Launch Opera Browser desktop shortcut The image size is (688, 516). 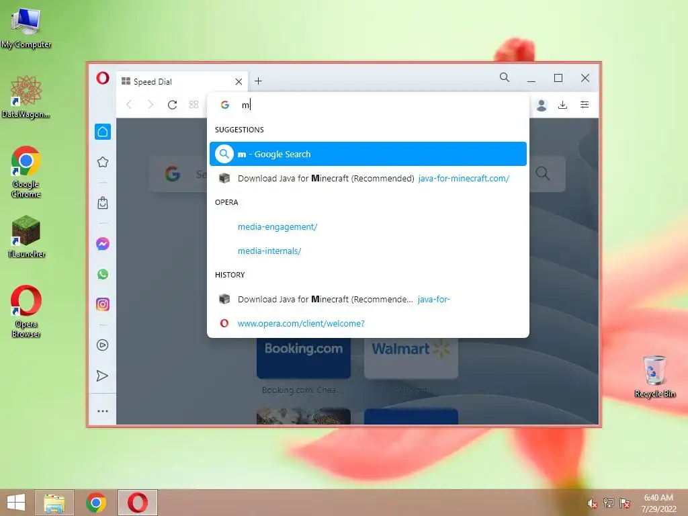coord(26,312)
